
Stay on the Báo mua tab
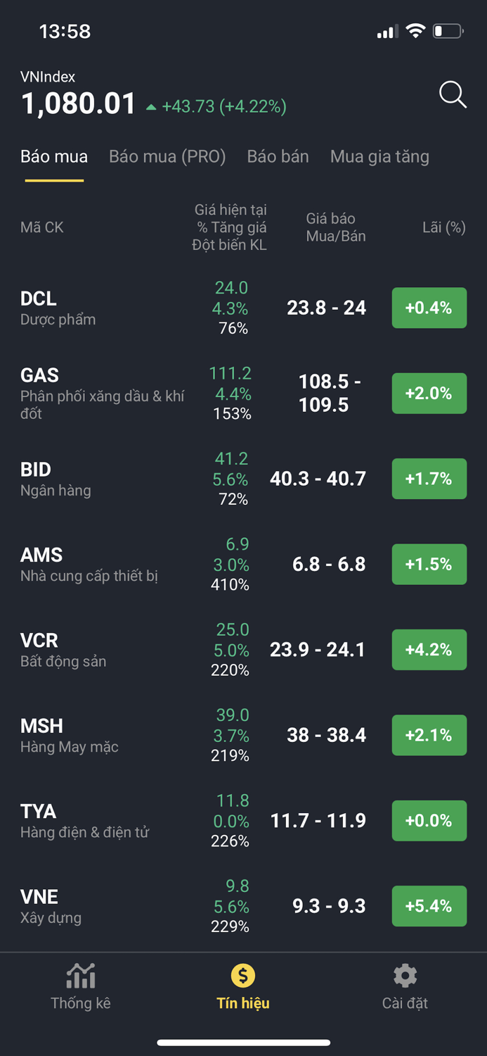pos(54,156)
